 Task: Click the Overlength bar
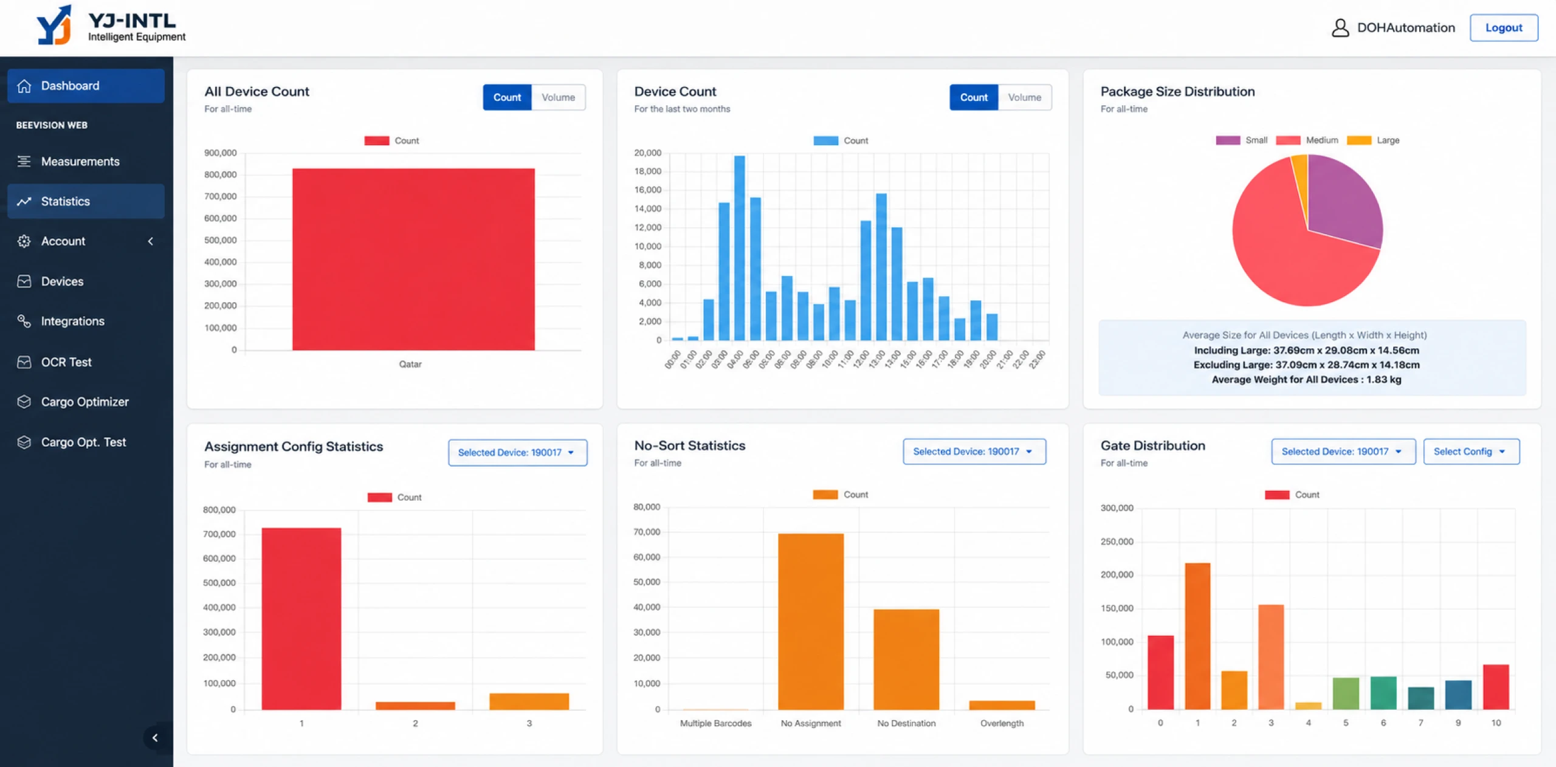[1002, 705]
